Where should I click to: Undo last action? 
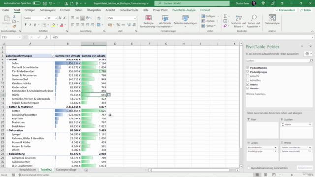(x=50, y=3)
